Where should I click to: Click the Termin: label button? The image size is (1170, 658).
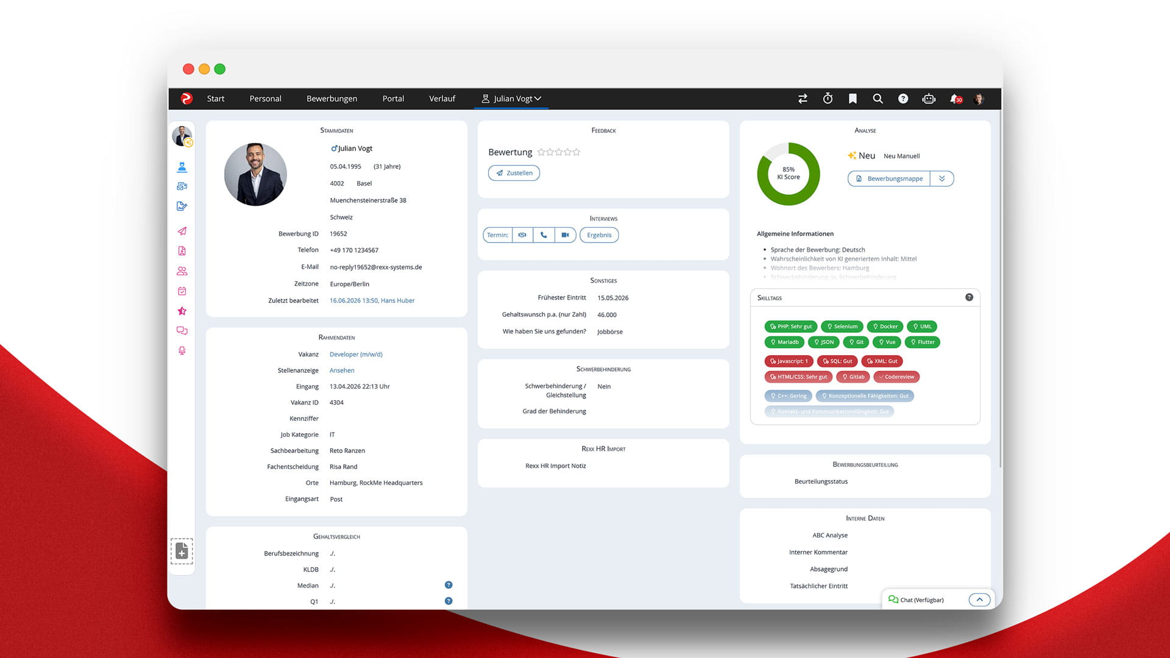[497, 235]
